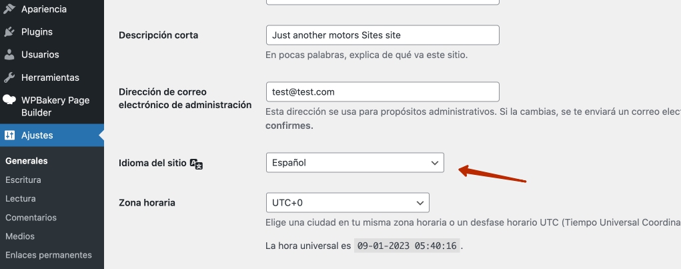The height and width of the screenshot is (269, 681).
Task: Open the Idioma del sitio dropdown
Action: 354,162
